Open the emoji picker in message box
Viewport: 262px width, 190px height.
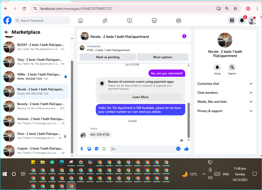coord(178,149)
